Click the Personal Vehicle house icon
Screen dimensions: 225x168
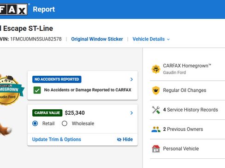[x=156, y=149]
